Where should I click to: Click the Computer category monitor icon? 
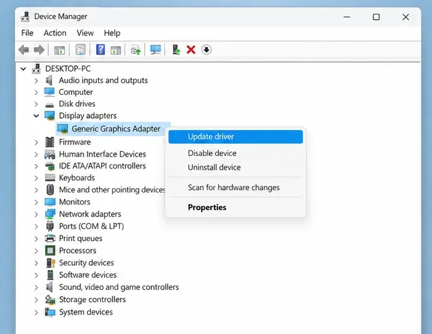tap(50, 92)
